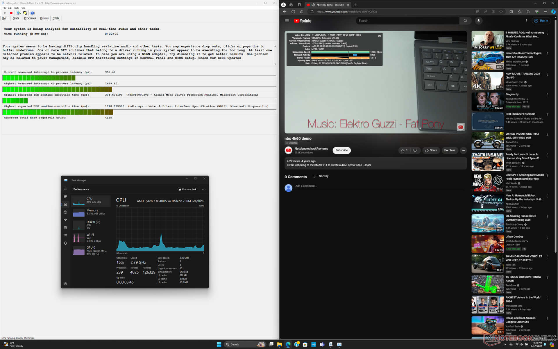The width and height of the screenshot is (558, 349).
Task: Expand the video description with more
Action: [x=368, y=165]
